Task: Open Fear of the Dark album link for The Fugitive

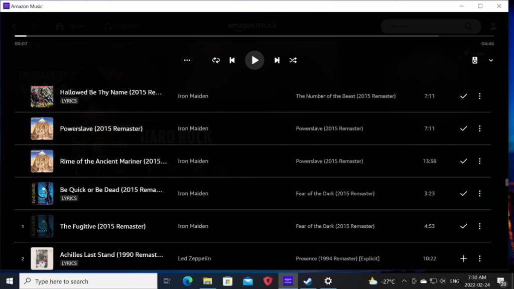Action: tap(335, 226)
